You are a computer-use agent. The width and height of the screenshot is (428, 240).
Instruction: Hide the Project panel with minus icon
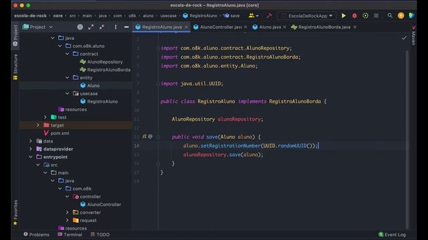126,27
